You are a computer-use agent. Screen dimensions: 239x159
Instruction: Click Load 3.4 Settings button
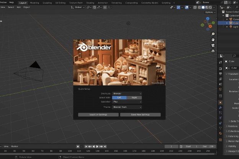click(98, 115)
